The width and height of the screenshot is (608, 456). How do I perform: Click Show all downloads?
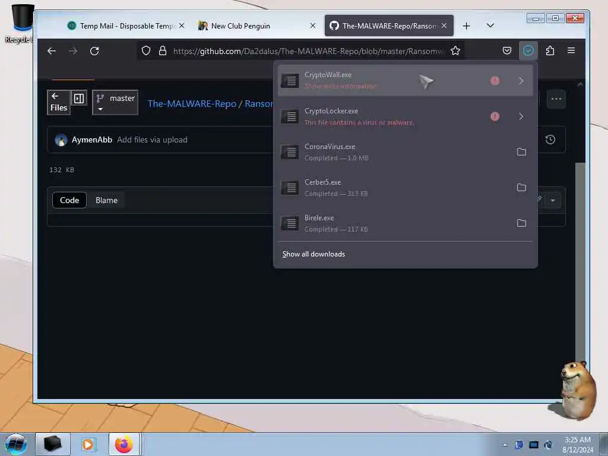[x=313, y=254]
